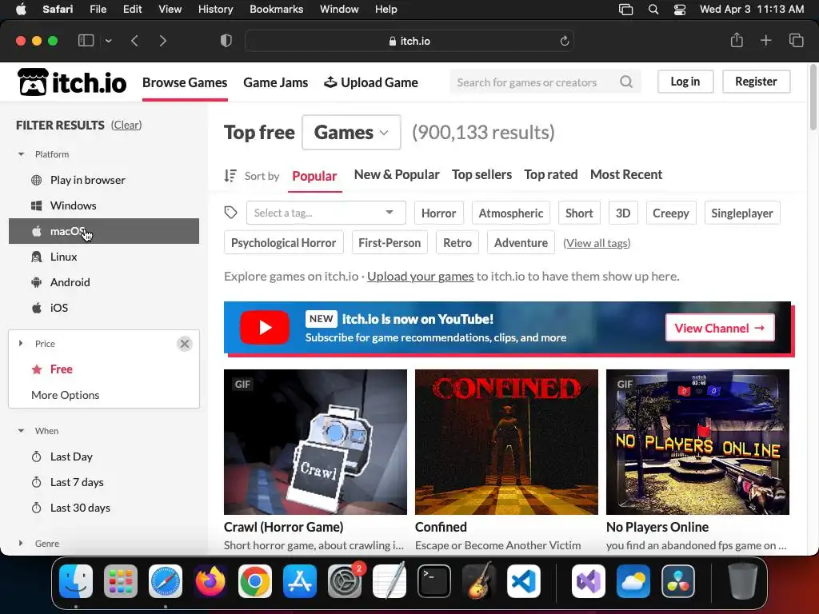The height and width of the screenshot is (614, 819).
Task: Click the privacy shield icon in Safari toolbar
Action: [226, 41]
